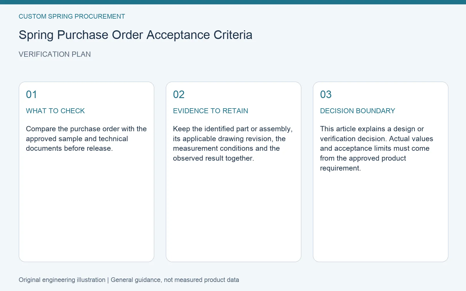This screenshot has width=466, height=291.
Task: Click card number '01'
Action: (31, 95)
